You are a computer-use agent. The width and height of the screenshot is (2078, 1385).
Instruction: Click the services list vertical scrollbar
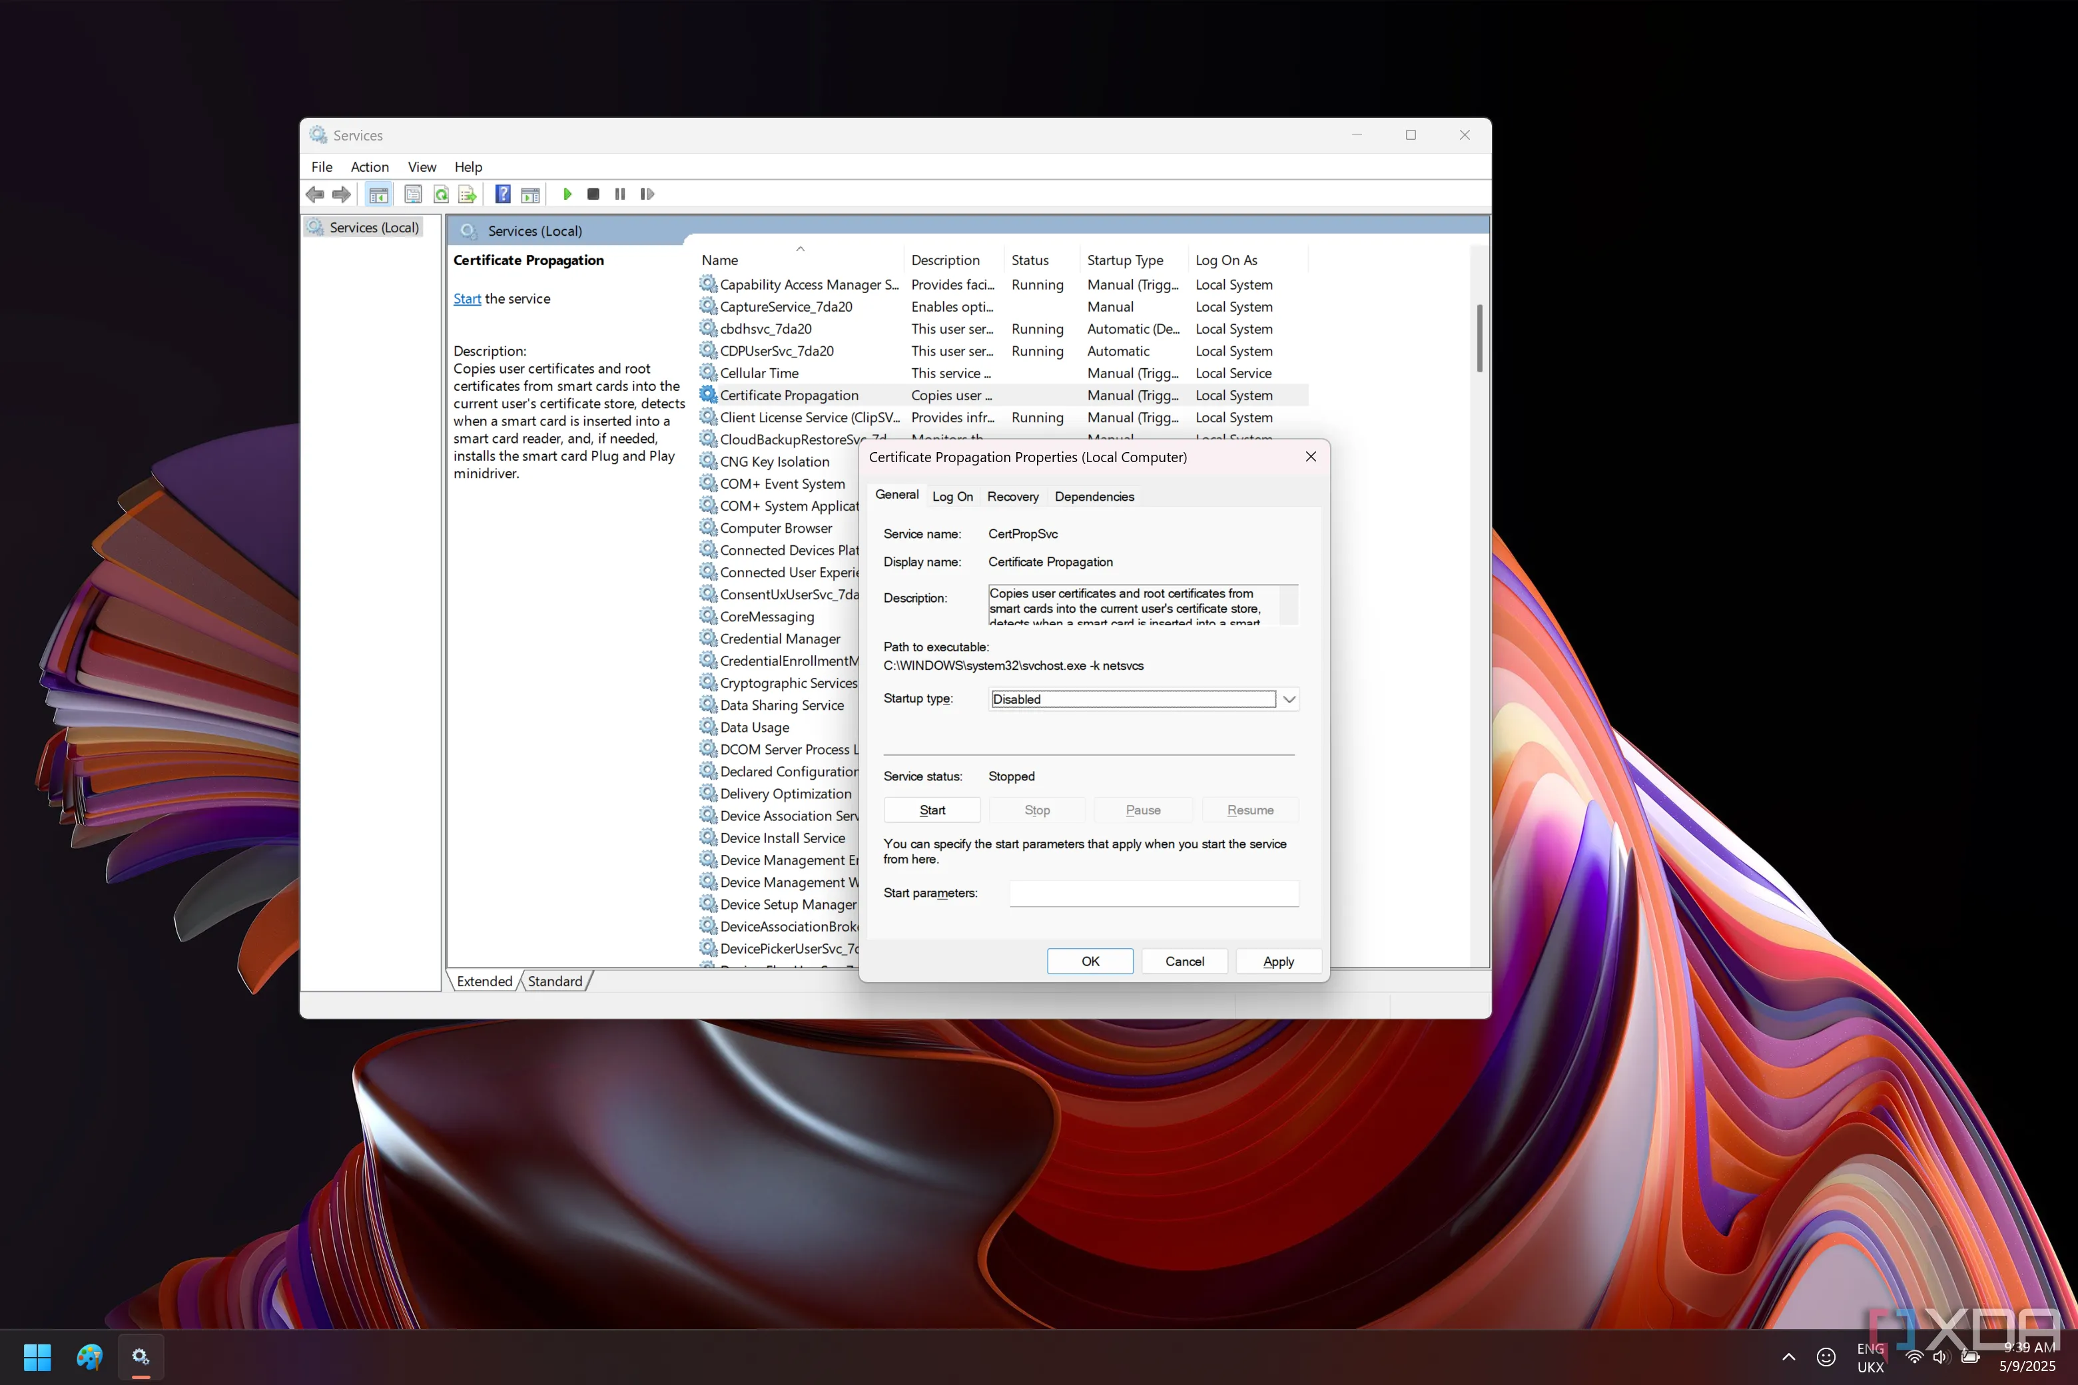pyautogui.click(x=1479, y=338)
